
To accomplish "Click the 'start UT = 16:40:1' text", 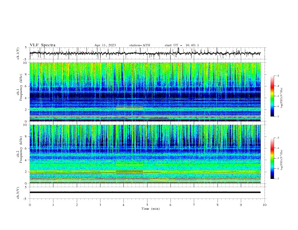I will [x=182, y=45].
